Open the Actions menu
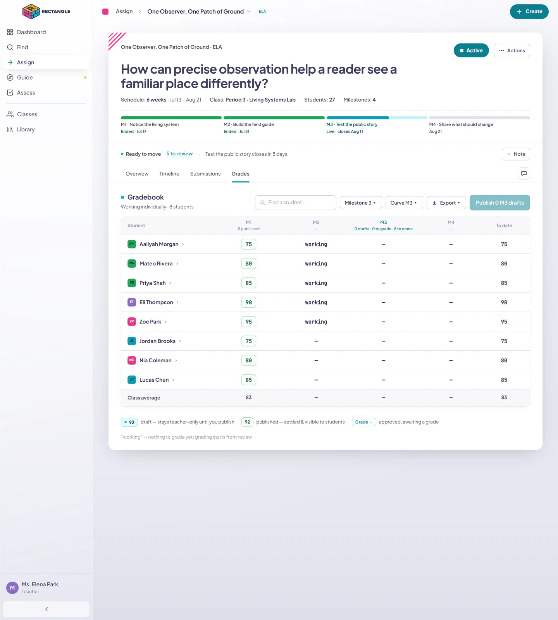Screen dimensions: 558x620 pos(511,50)
